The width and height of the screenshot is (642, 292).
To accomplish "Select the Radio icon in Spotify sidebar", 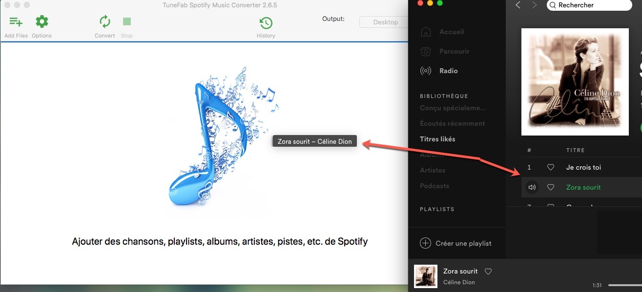I will 426,70.
